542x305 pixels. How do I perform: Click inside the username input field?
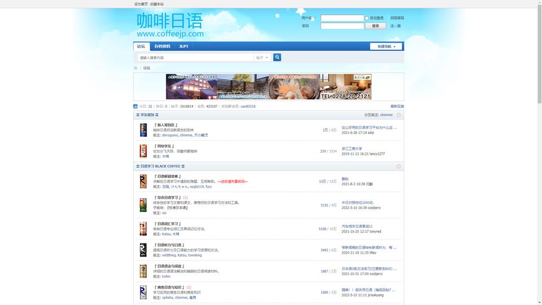[342, 18]
